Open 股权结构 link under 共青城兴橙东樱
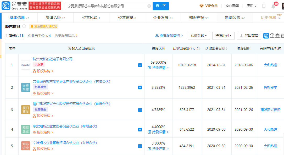 click(43, 93)
